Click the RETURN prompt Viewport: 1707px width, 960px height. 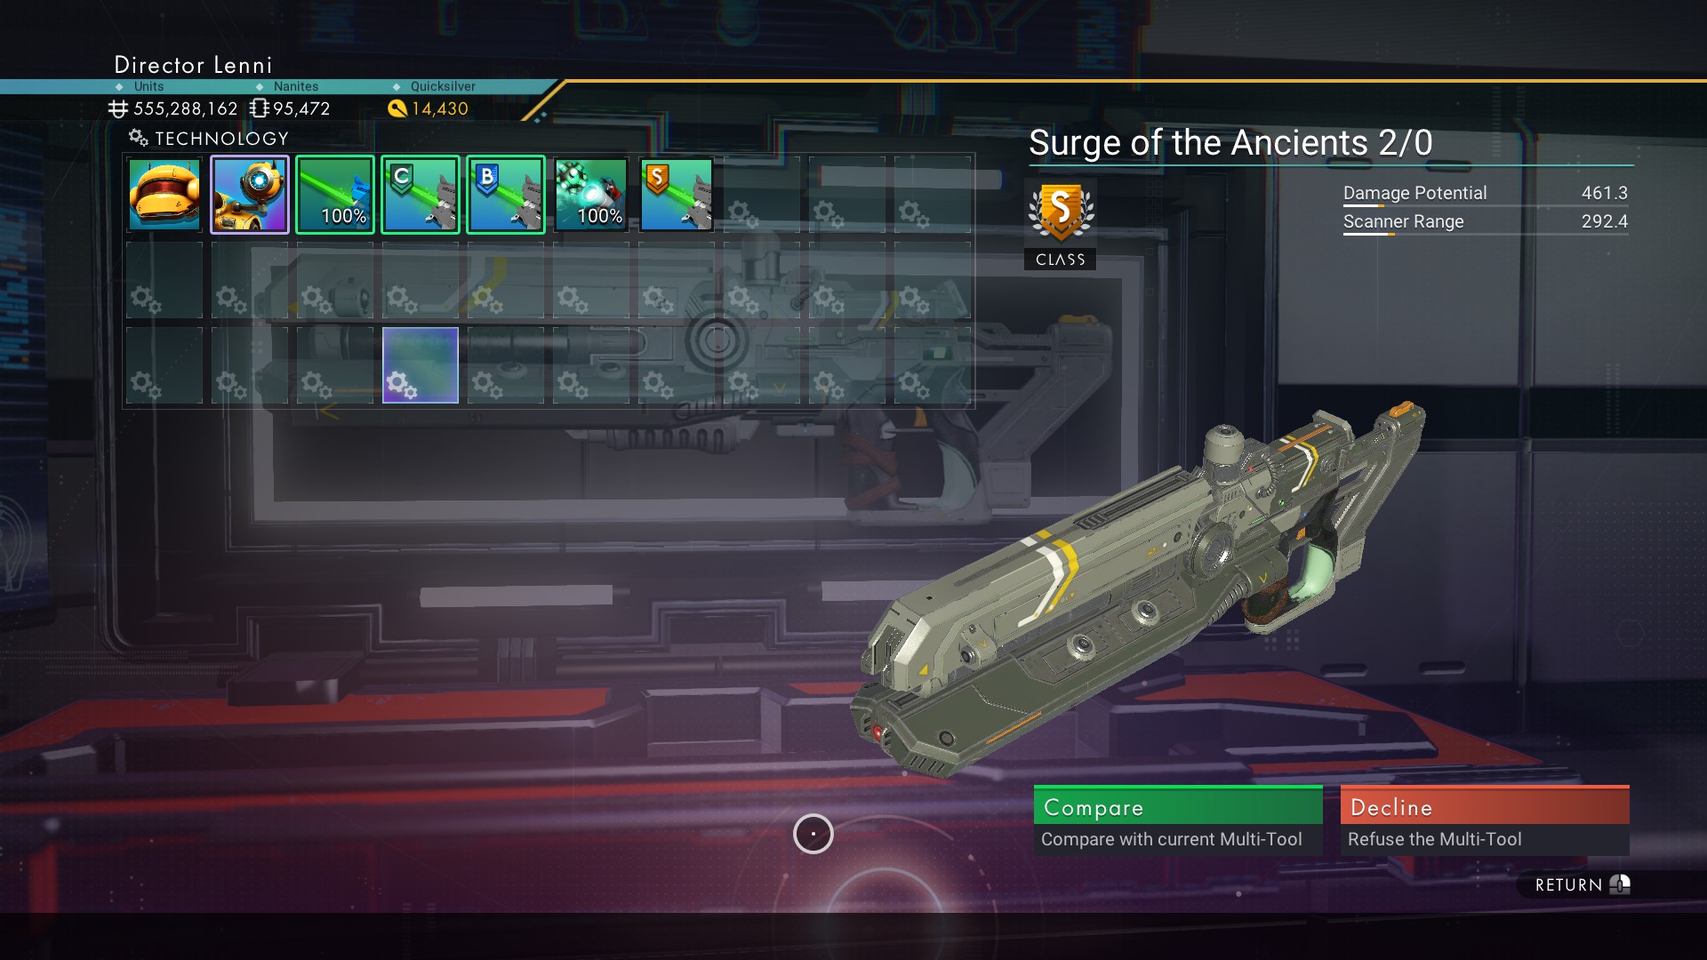[x=1583, y=884]
